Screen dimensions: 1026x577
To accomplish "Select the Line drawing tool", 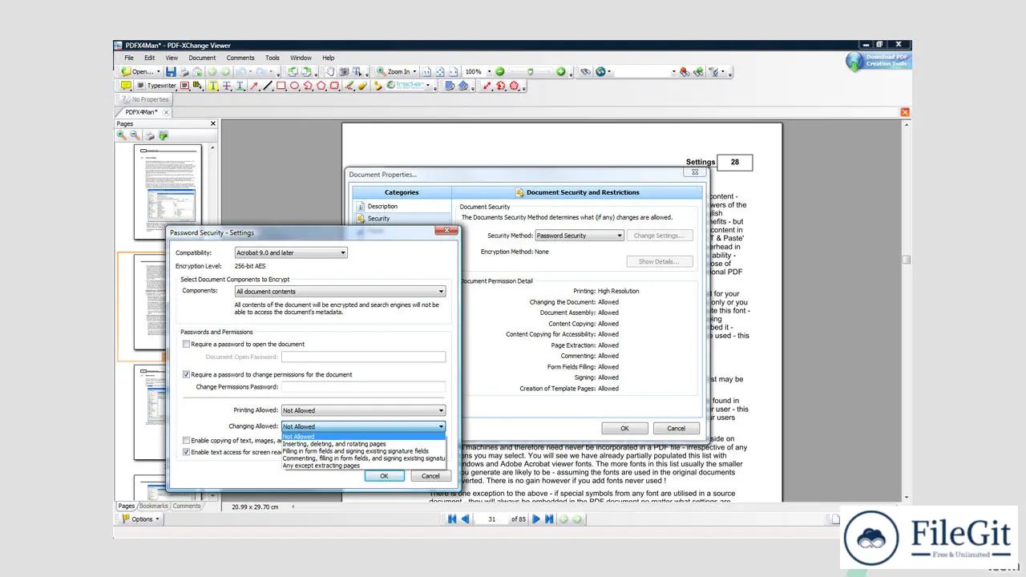I will pos(268,86).
